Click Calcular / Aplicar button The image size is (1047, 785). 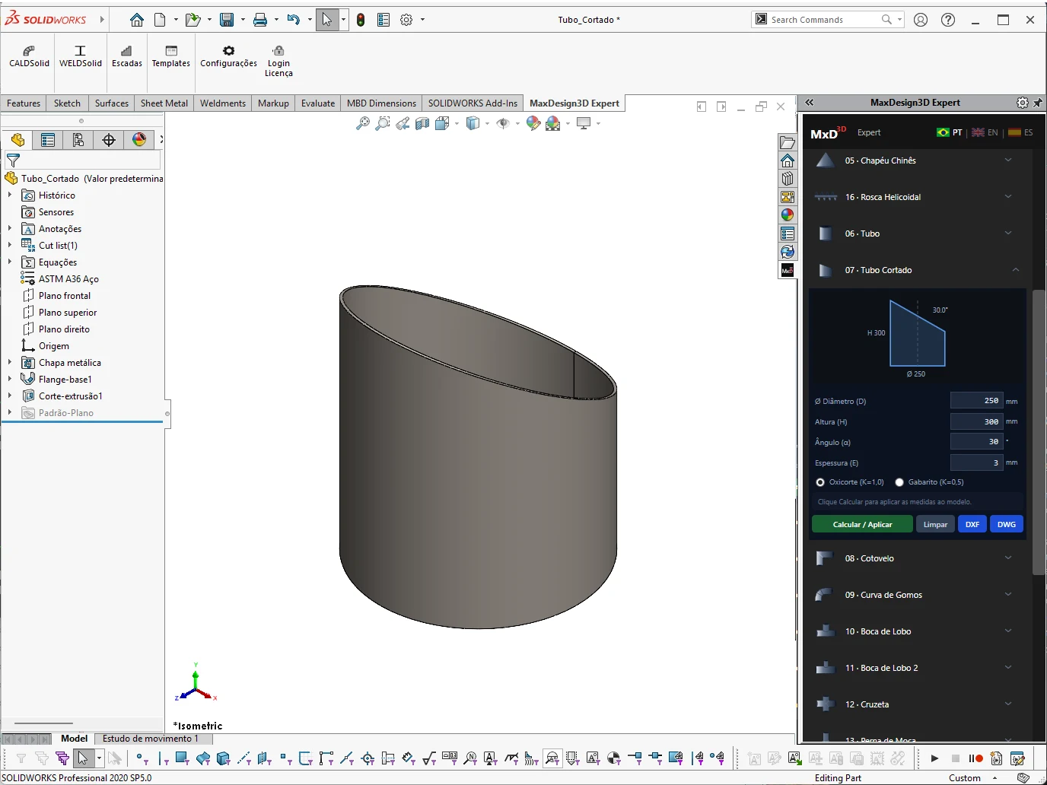(862, 524)
